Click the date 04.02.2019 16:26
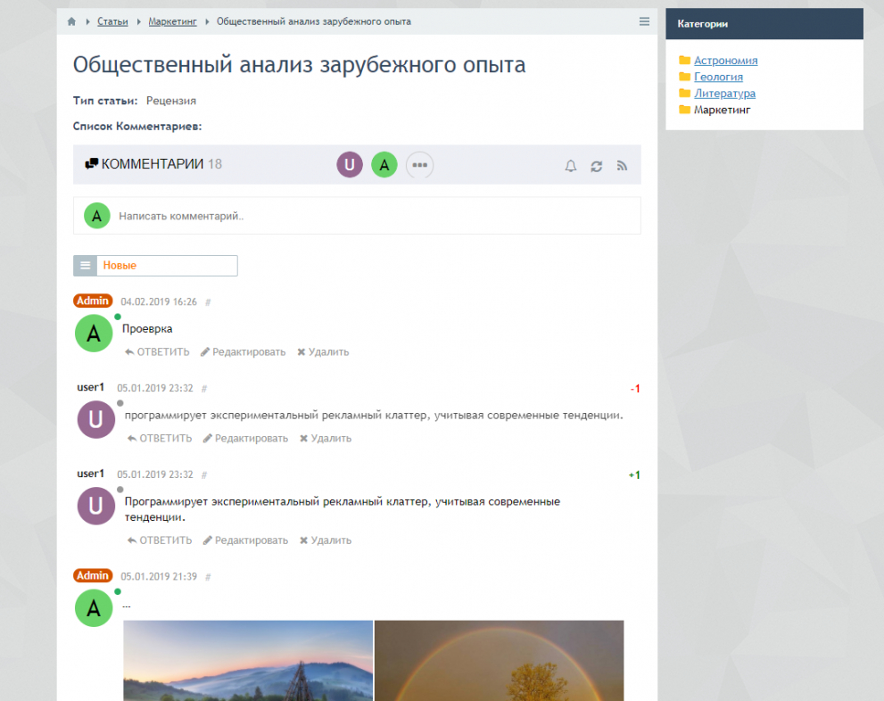The width and height of the screenshot is (884, 701). (159, 302)
